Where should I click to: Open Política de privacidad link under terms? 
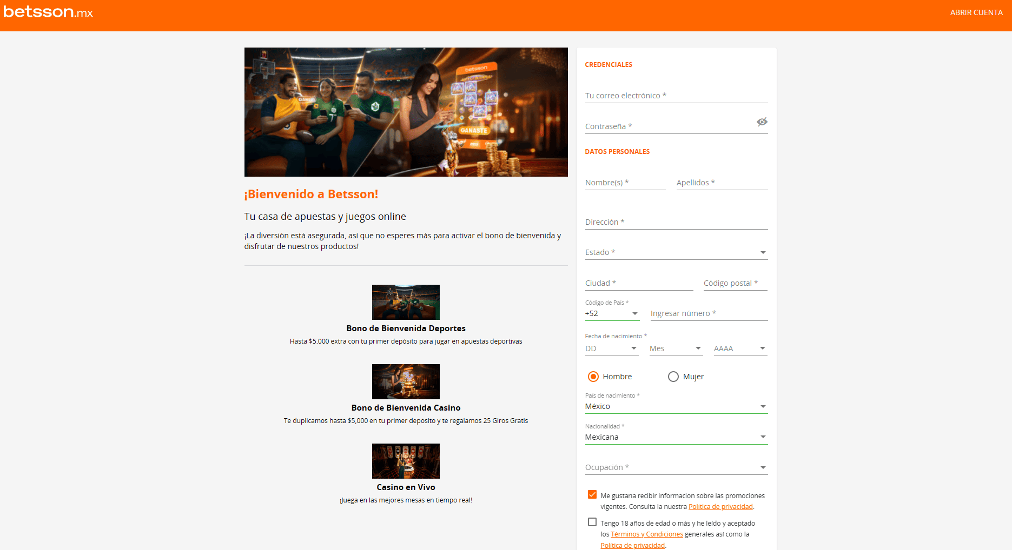632,546
